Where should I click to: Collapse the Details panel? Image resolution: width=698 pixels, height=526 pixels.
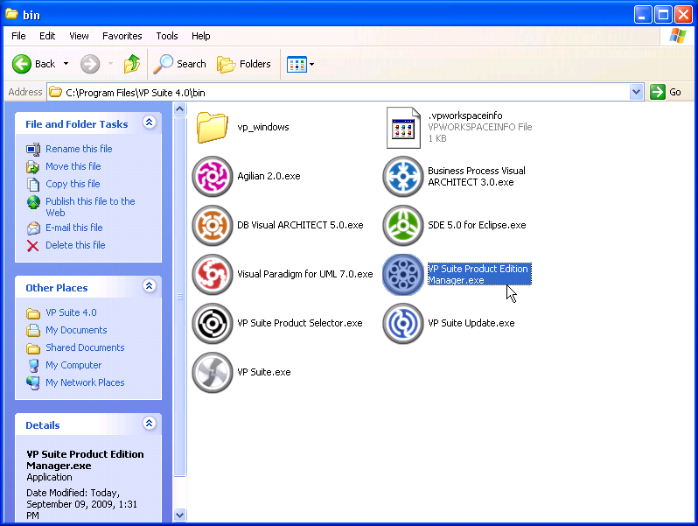coord(150,423)
